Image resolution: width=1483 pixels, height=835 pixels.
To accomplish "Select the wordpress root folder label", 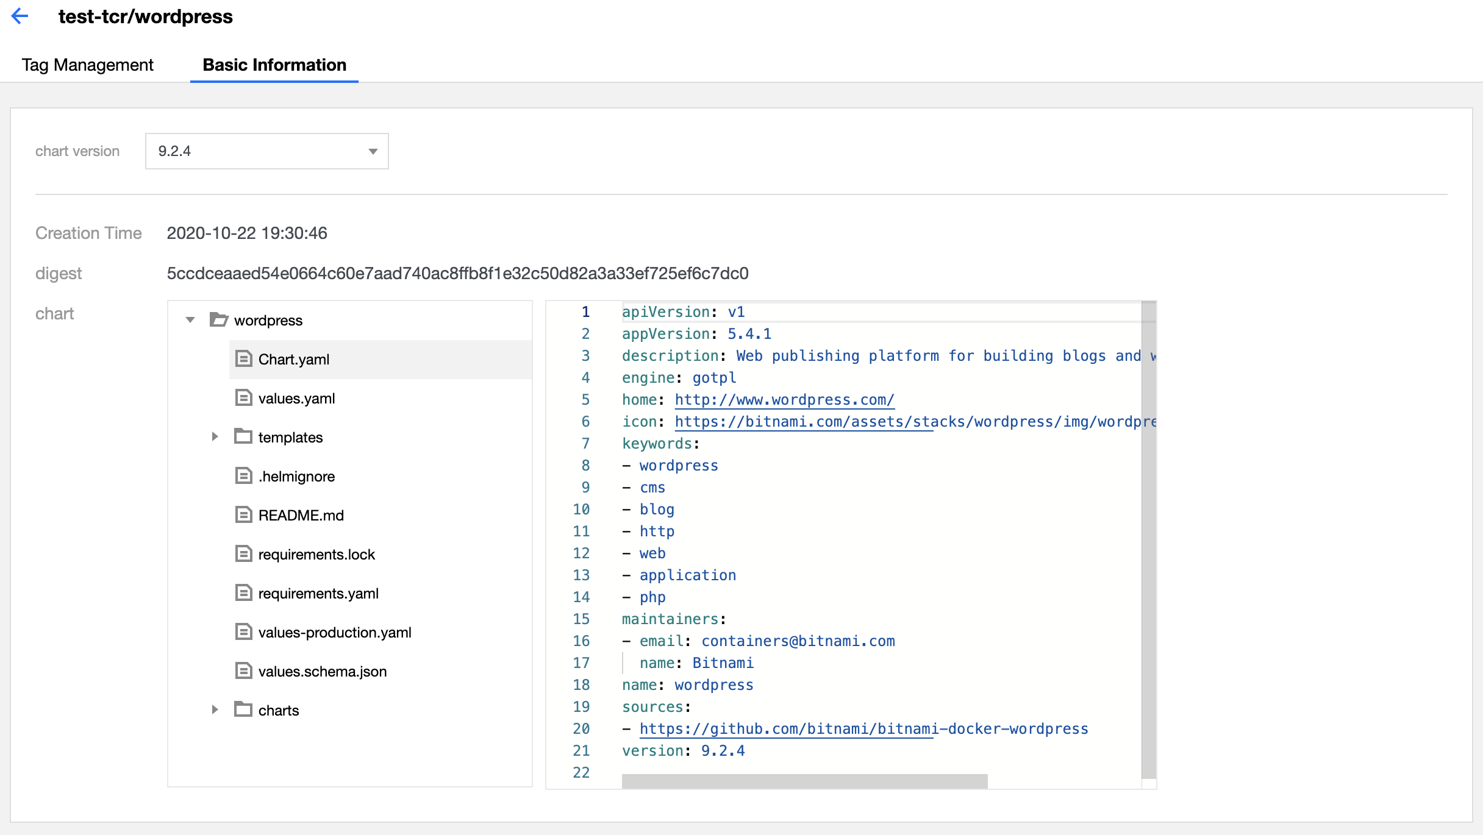I will (268, 321).
